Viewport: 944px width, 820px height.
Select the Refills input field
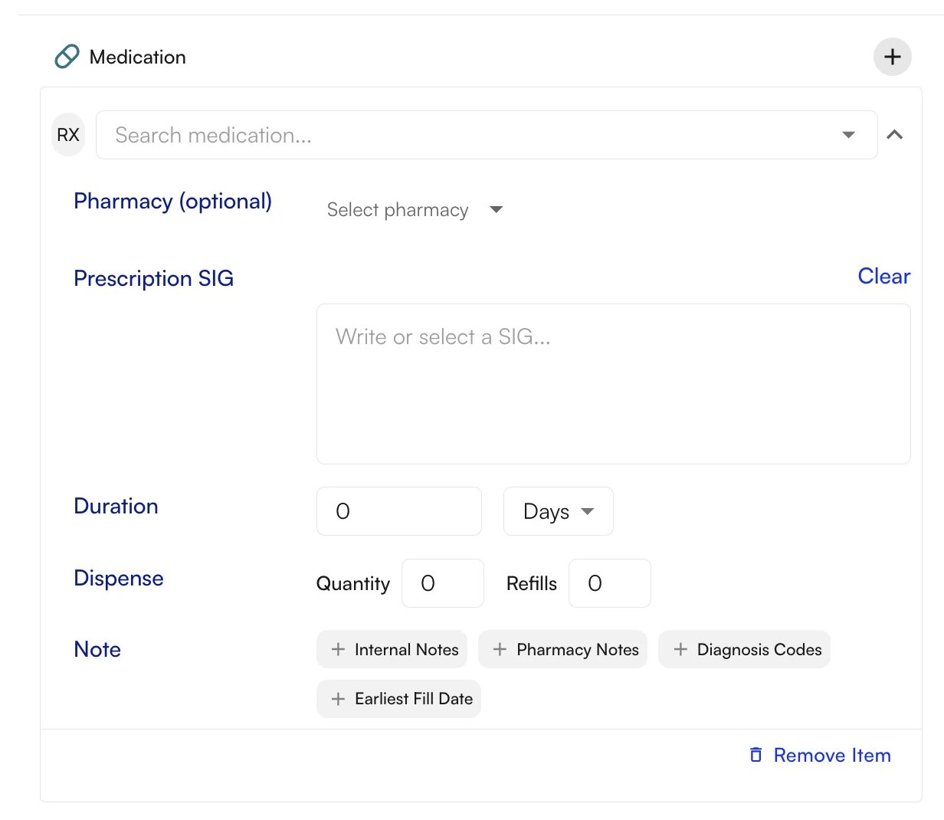[610, 583]
